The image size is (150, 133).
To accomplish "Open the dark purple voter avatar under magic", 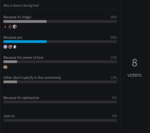I will tap(10, 27).
